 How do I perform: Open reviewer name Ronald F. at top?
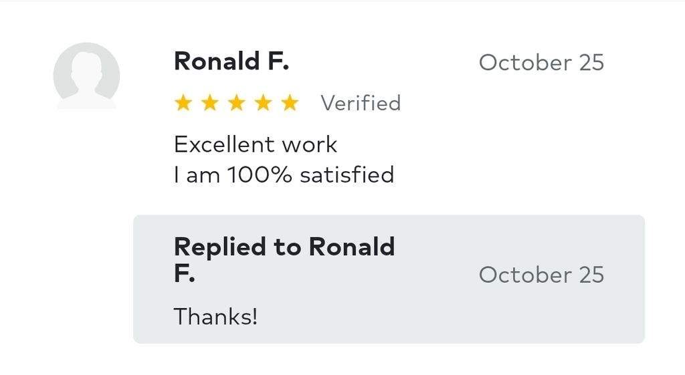[231, 62]
